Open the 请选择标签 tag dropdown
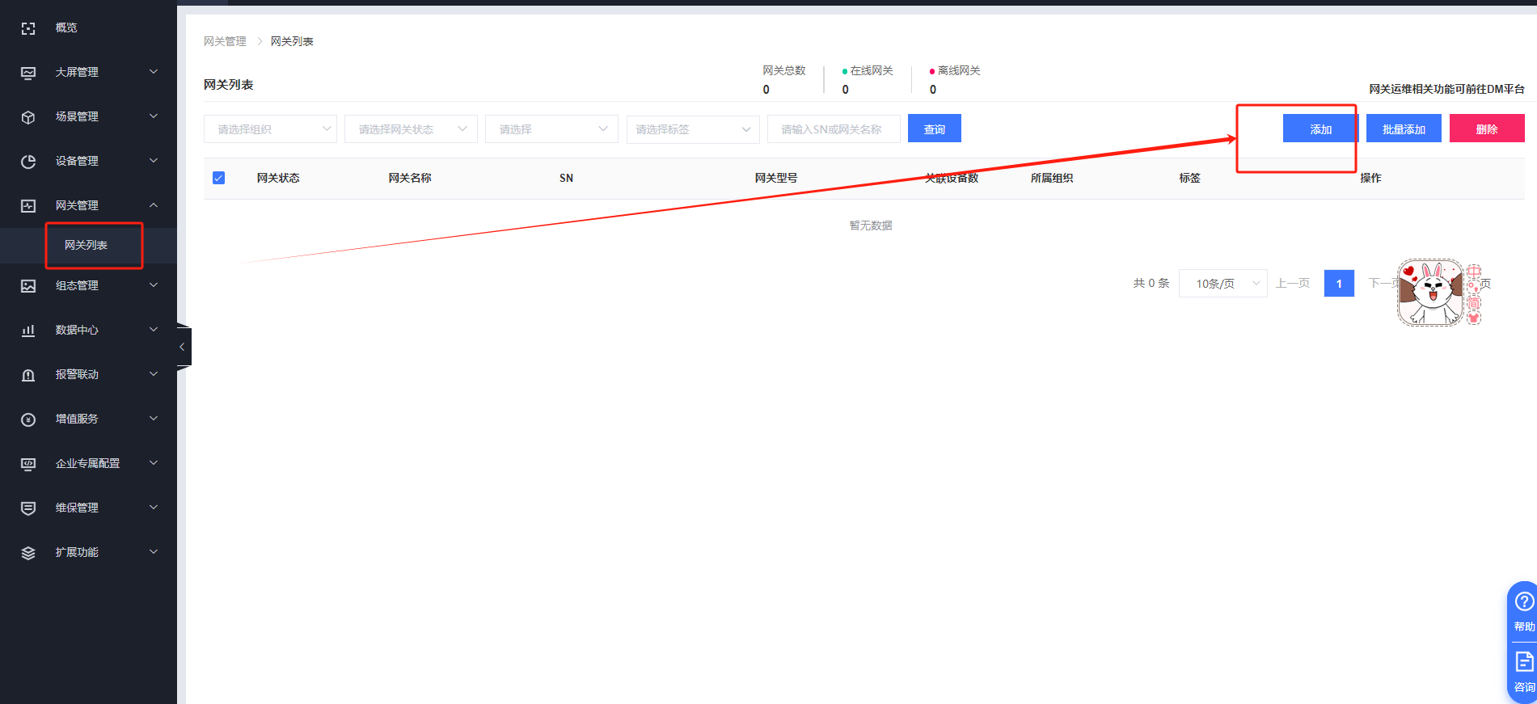1537x704 pixels. 692,129
